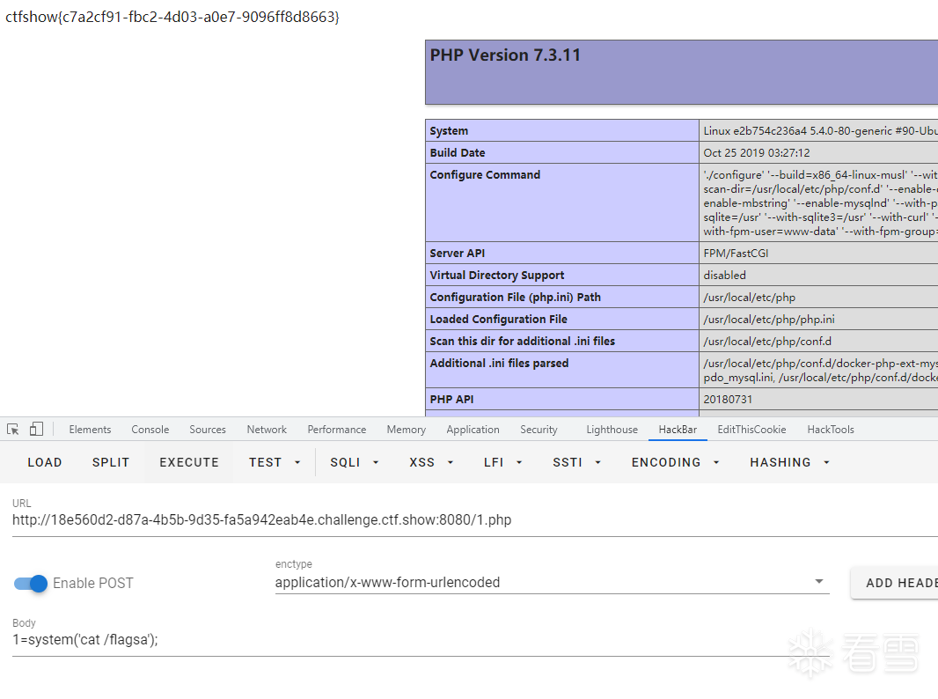Open the Elements tab
938x699 pixels.
pyautogui.click(x=90, y=429)
